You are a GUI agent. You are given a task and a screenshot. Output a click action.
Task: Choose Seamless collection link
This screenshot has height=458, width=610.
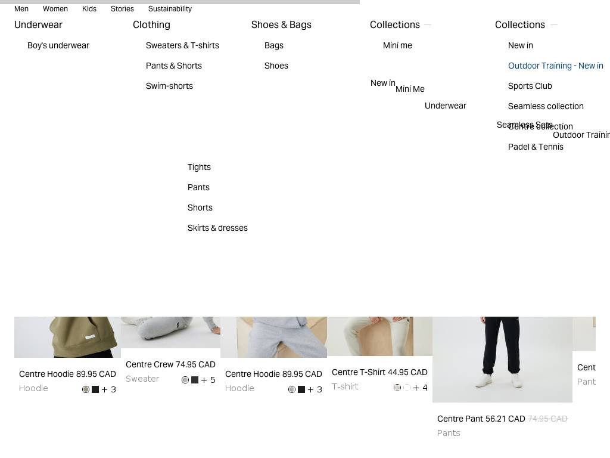[x=546, y=106]
